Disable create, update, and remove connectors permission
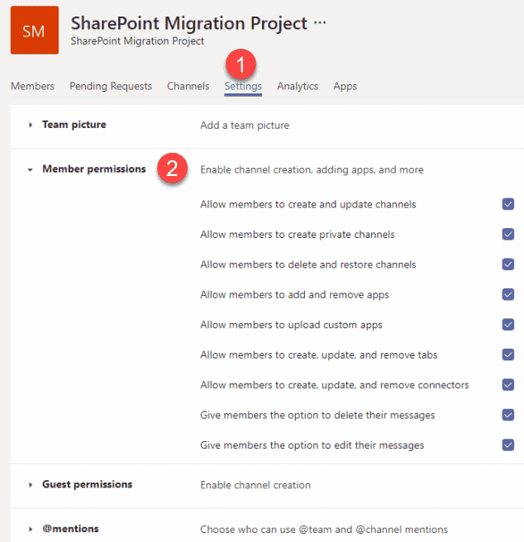 pos(507,384)
